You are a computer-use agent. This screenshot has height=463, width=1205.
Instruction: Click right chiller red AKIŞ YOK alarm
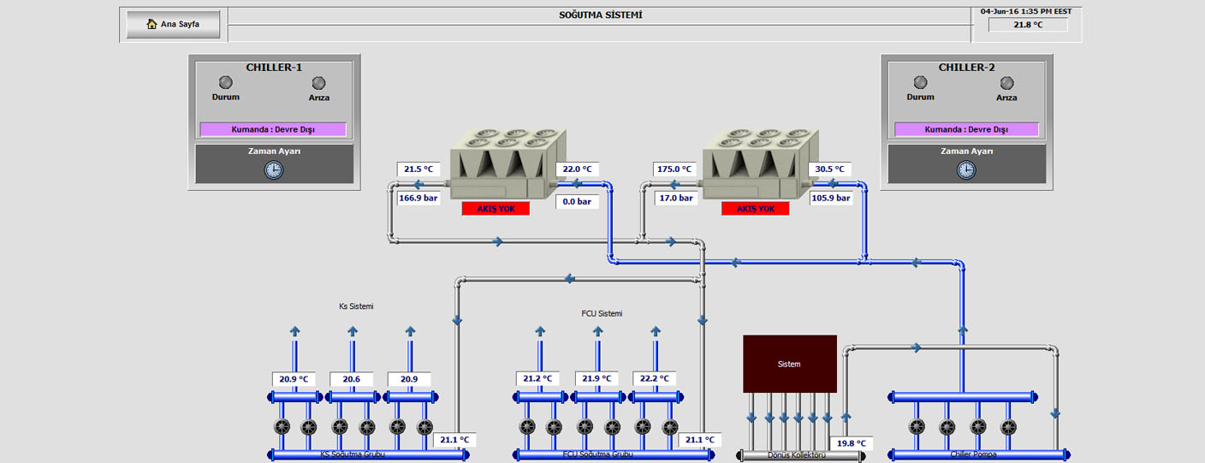pos(755,209)
